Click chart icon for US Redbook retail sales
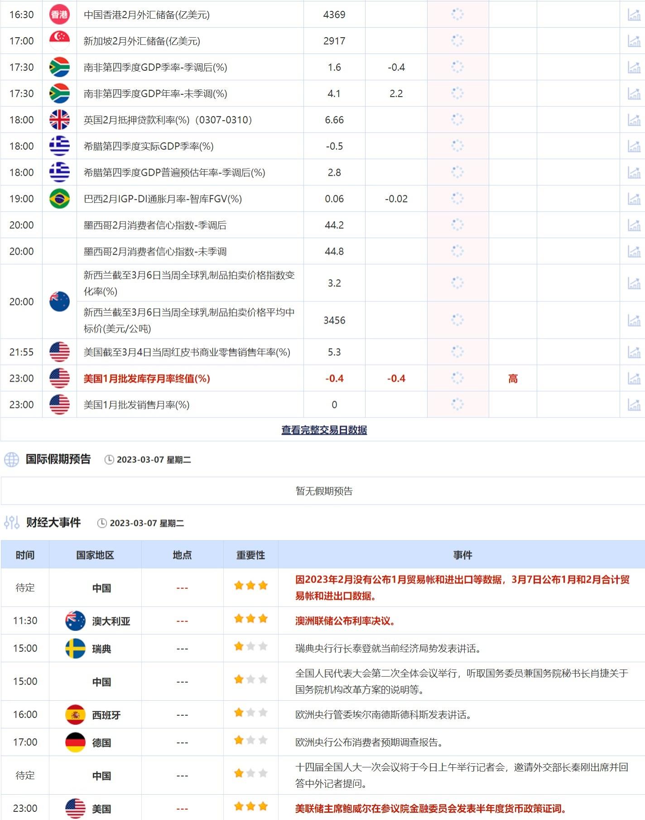Image resolution: width=645 pixels, height=820 pixels. 634,352
